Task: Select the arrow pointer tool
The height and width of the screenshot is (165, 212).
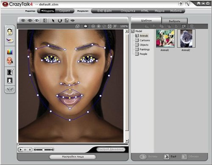Action: pos(53,21)
